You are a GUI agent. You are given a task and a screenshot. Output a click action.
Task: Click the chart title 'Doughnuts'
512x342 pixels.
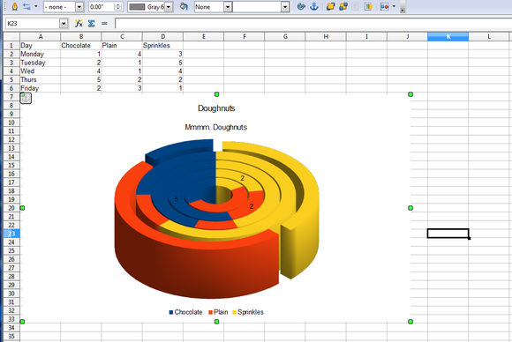click(x=216, y=108)
